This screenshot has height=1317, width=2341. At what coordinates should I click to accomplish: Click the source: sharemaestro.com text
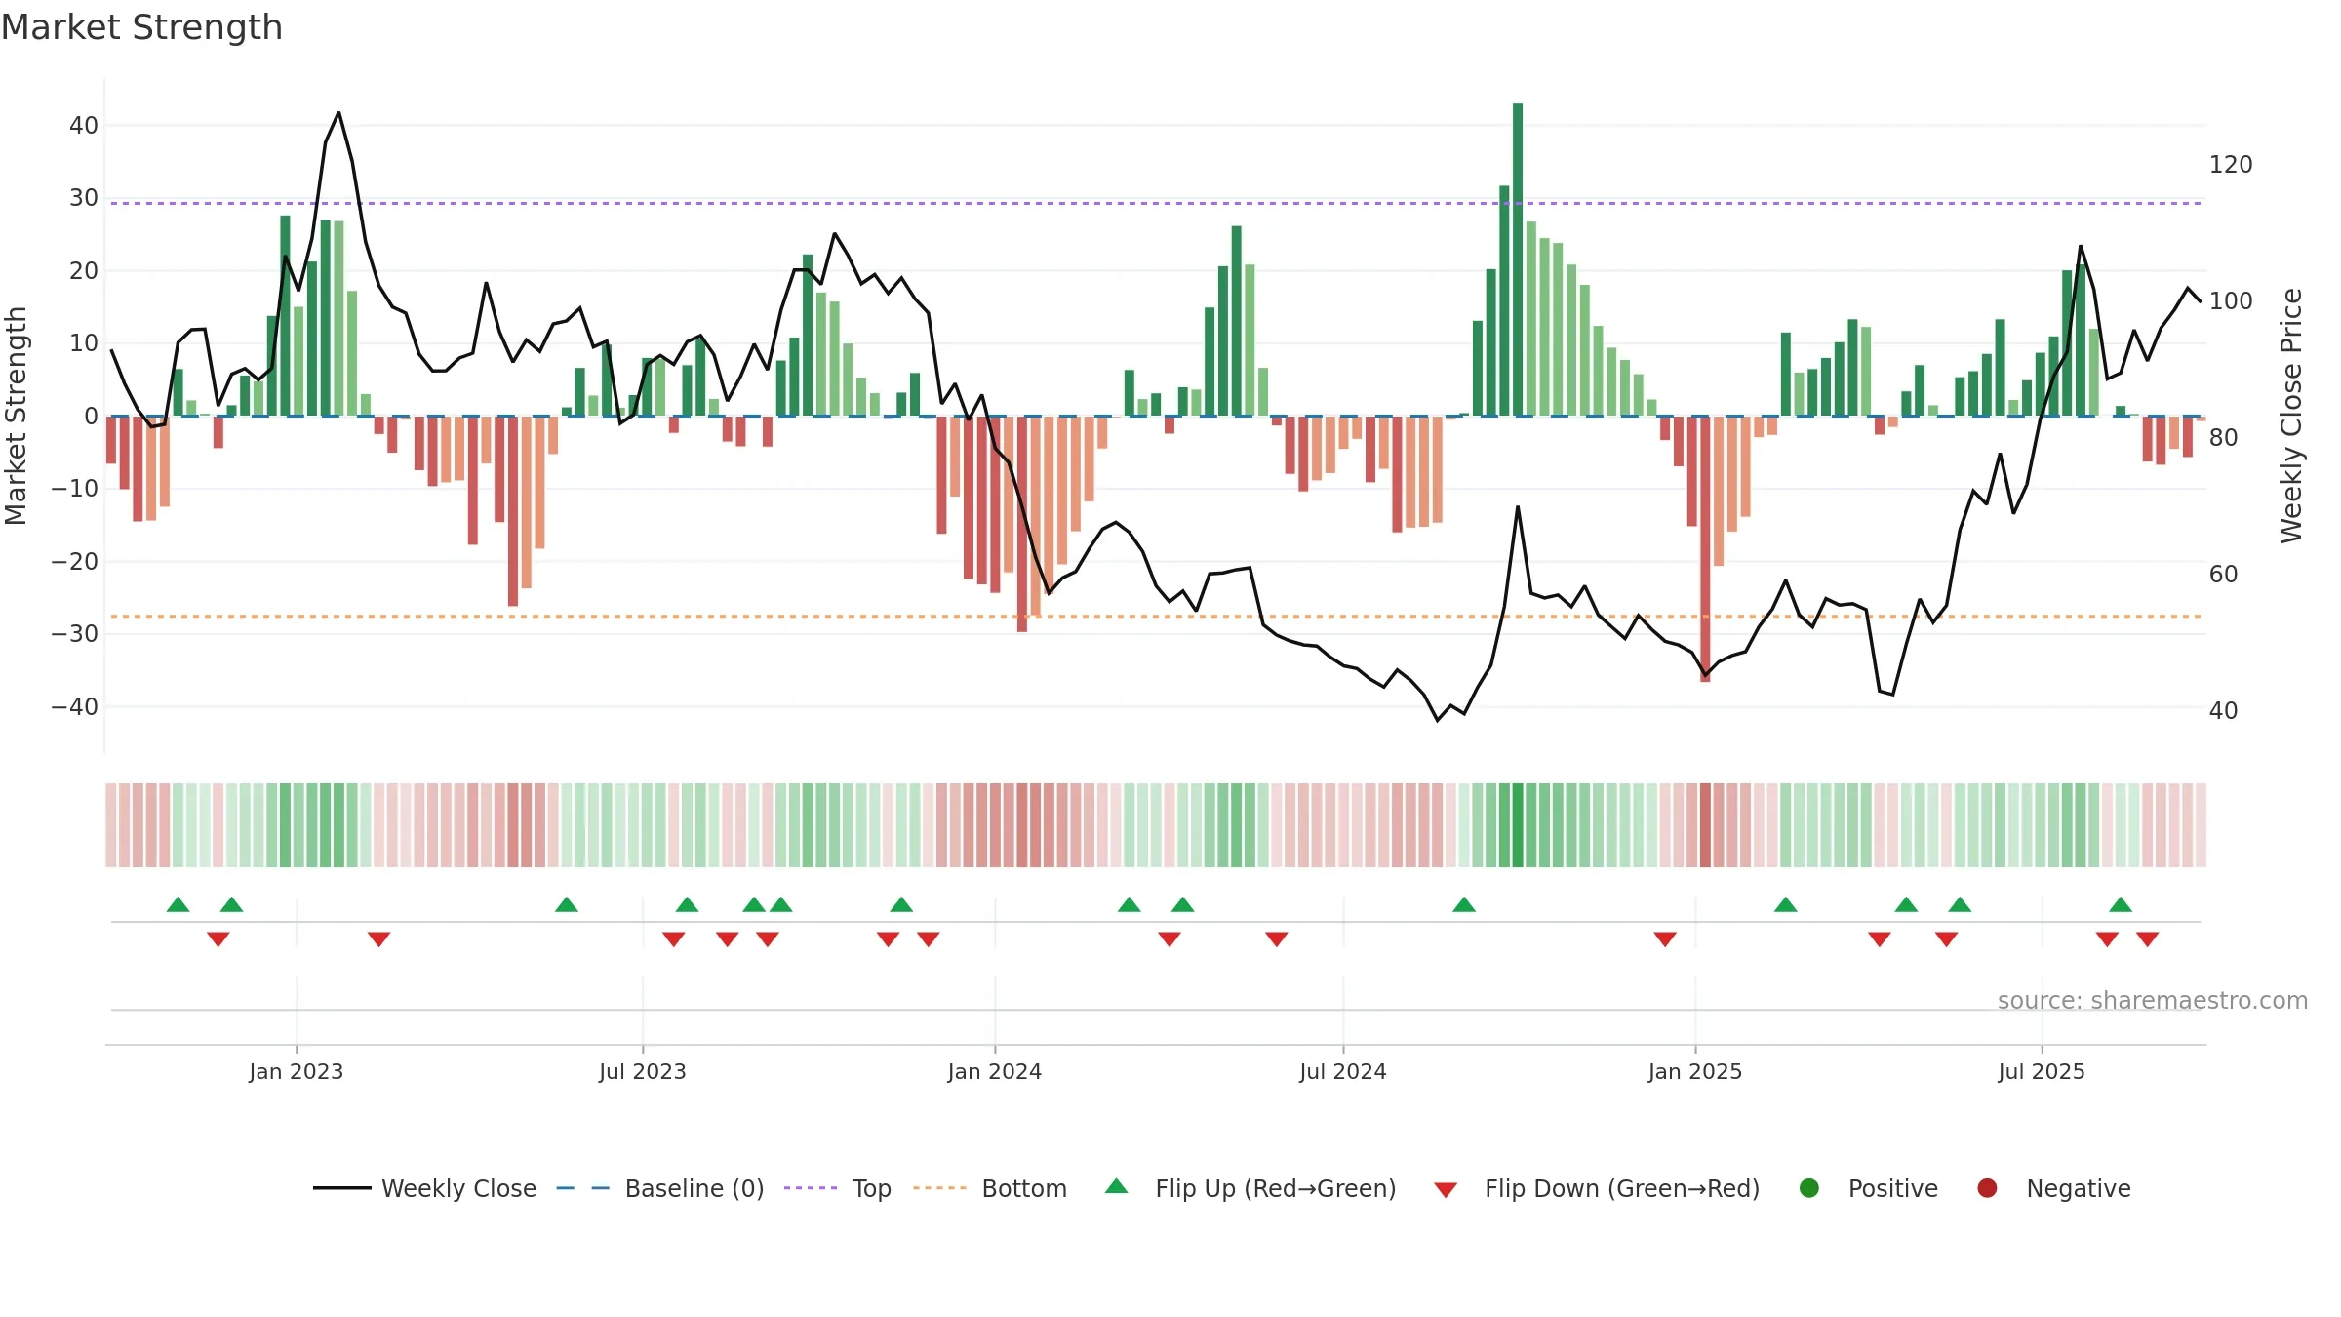click(x=2152, y=1000)
